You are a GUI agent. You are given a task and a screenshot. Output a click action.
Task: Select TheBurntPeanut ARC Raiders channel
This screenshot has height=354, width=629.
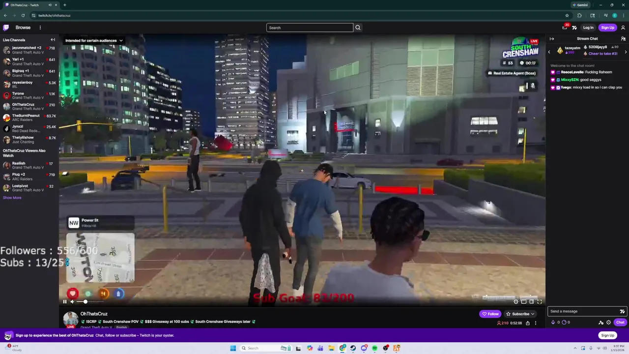(29, 118)
